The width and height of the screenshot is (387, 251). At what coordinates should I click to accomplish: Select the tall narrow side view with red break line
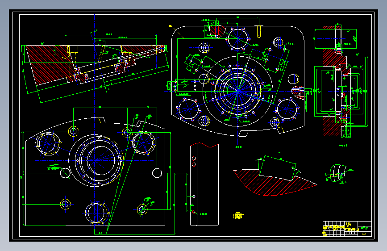pyautogui.click(x=204, y=184)
